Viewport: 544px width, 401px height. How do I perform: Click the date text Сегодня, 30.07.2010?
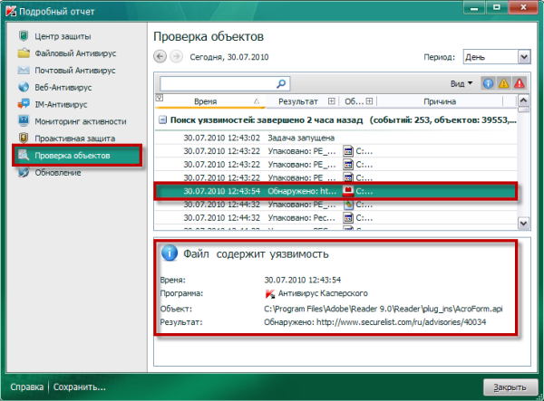tap(229, 57)
